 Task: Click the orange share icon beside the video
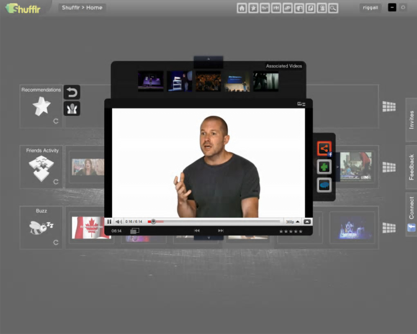[324, 148]
